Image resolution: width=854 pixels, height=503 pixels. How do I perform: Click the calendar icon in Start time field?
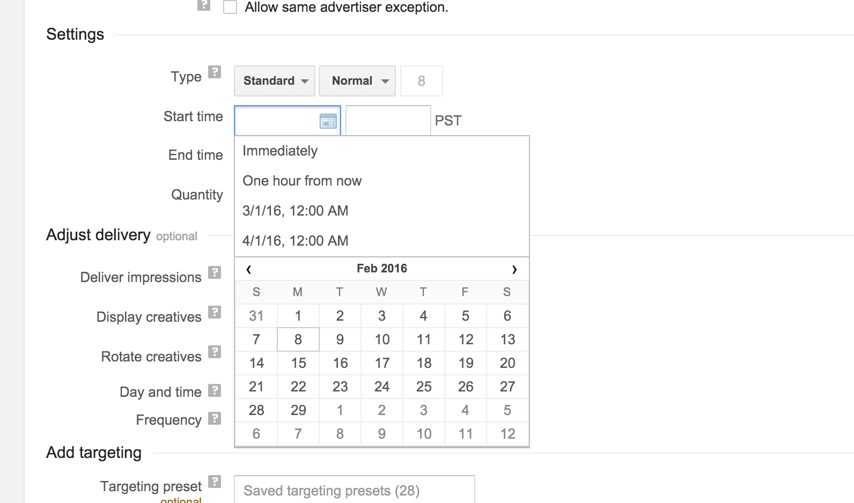(328, 121)
